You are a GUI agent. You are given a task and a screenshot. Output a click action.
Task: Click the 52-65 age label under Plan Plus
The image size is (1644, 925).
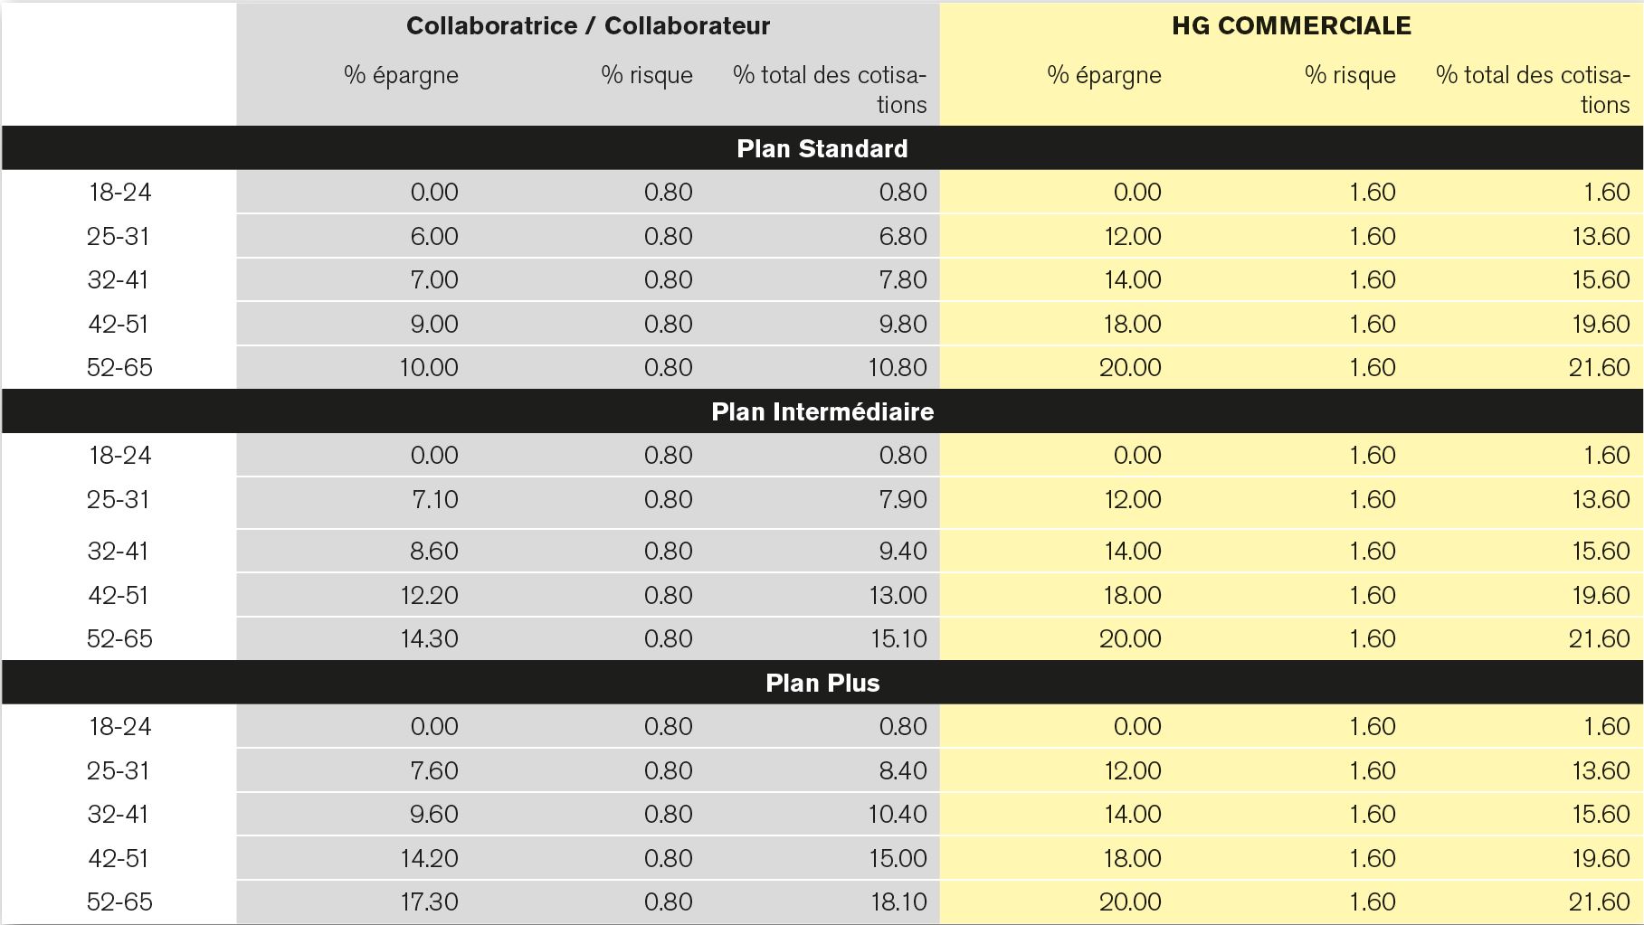(119, 901)
